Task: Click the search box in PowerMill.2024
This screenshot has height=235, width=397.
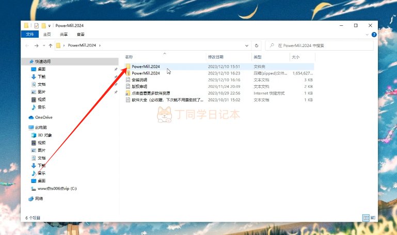Action: pyautogui.click(x=319, y=45)
